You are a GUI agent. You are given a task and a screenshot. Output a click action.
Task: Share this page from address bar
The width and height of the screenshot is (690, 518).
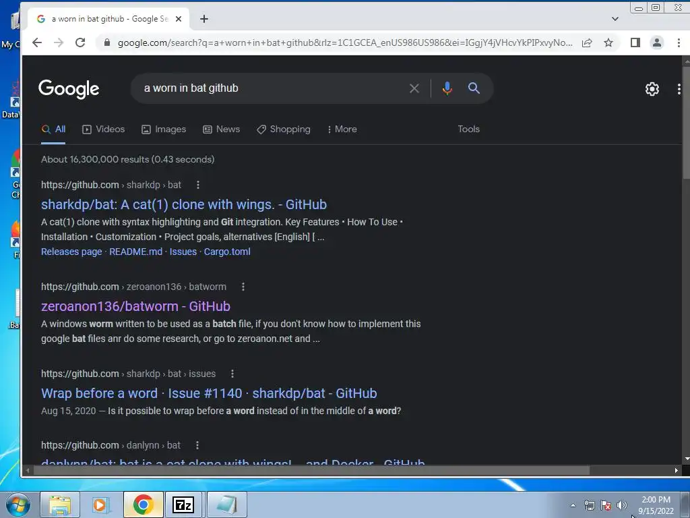click(x=587, y=42)
